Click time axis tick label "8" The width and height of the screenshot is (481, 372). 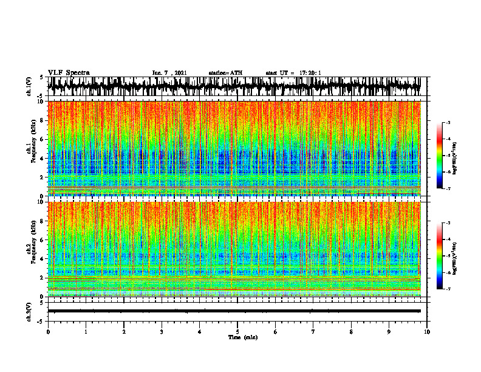pos(351,332)
